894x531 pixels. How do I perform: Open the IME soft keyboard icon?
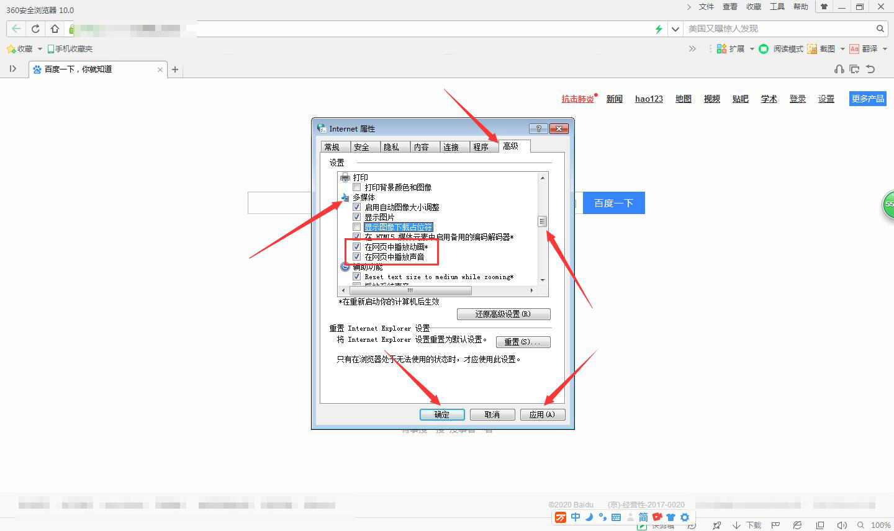coord(616,517)
